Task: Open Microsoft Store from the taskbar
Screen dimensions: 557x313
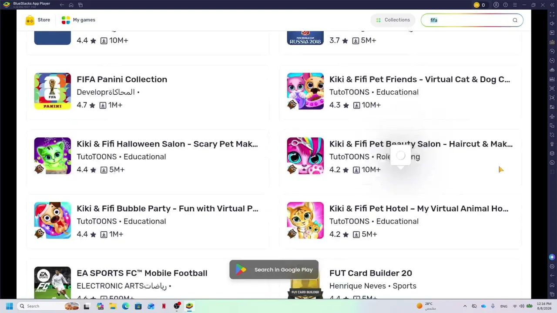Action: coord(138,306)
